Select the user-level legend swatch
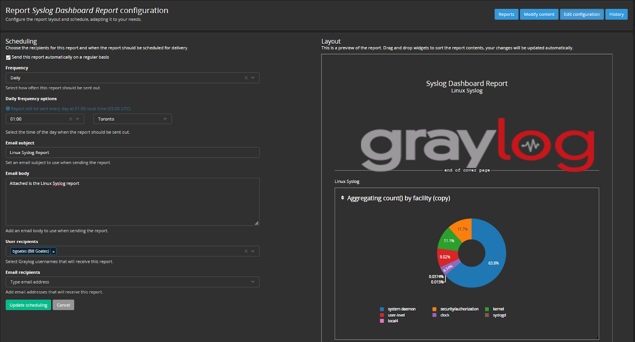 (x=382, y=315)
